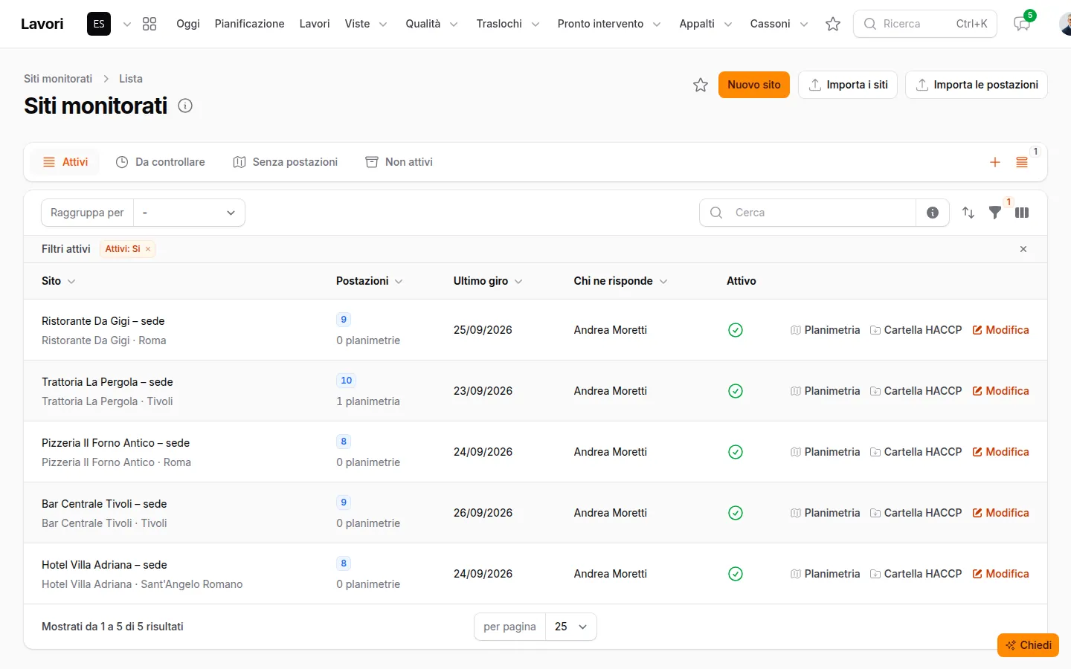Open the chat notifications icon
Image resolution: width=1071 pixels, height=669 pixels.
click(1022, 24)
